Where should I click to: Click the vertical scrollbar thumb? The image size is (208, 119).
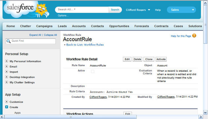click(x=205, y=24)
